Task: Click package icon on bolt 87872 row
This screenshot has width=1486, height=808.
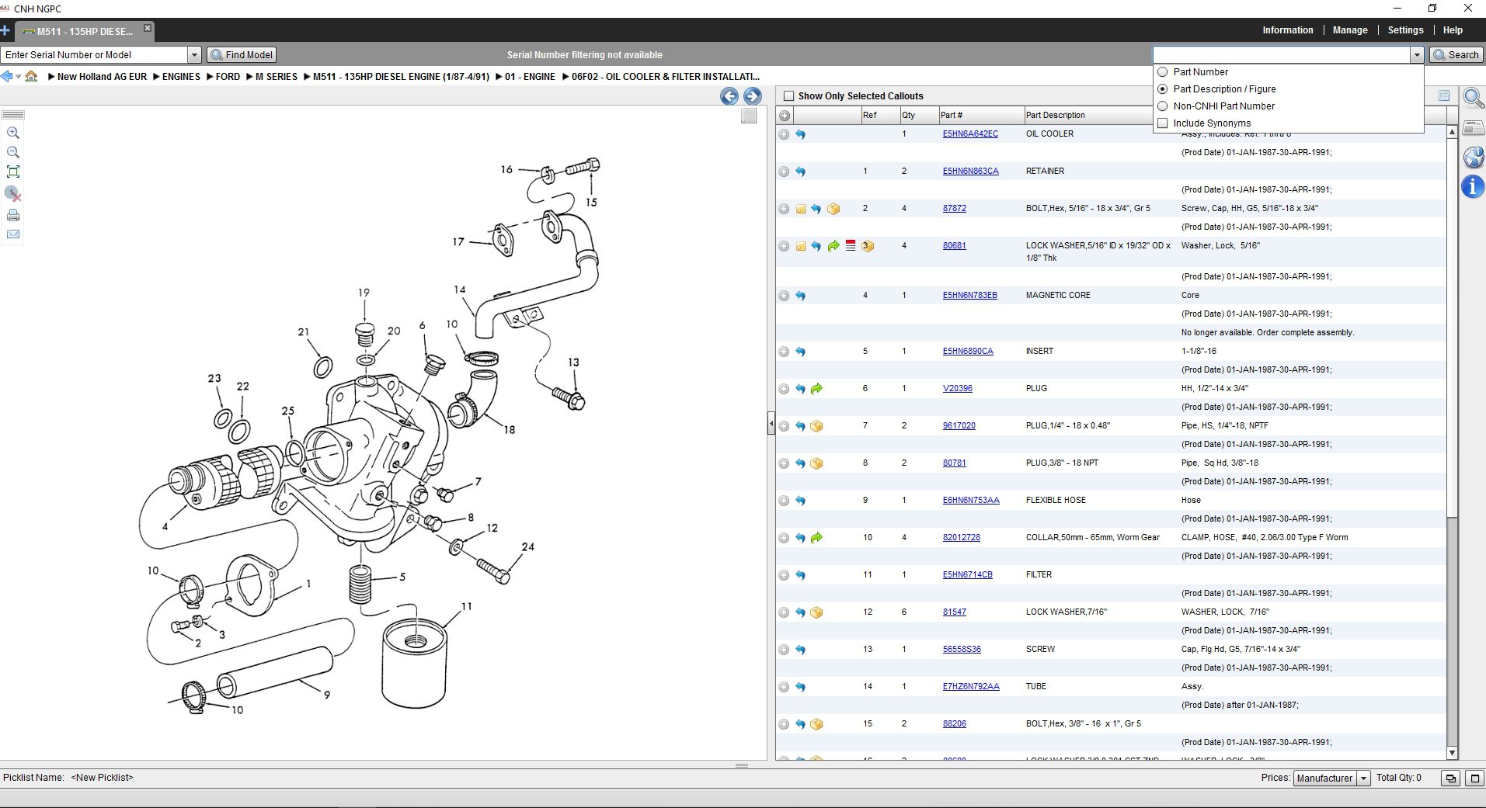Action: point(833,209)
